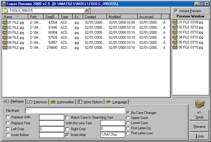211x142 pixels.
Task: Enable the Replace With checkbox
Action: [8, 117]
